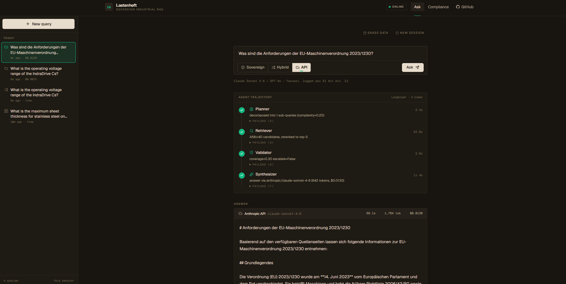Click the 'LangGraph · 4 nodes' label
This screenshot has width=566, height=284.
tap(407, 97)
